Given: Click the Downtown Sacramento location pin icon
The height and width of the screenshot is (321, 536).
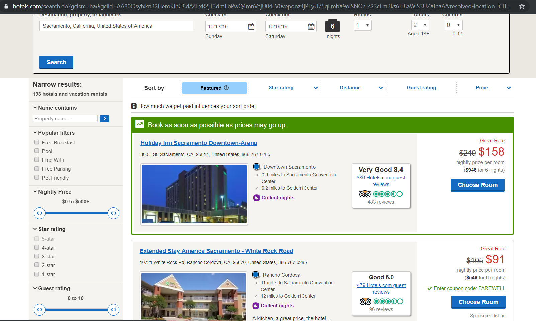Looking at the screenshot, I should pyautogui.click(x=257, y=167).
